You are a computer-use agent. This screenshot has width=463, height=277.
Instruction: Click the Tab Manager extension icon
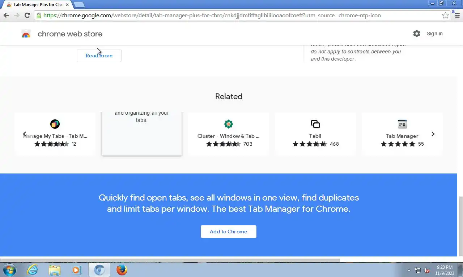click(402, 124)
